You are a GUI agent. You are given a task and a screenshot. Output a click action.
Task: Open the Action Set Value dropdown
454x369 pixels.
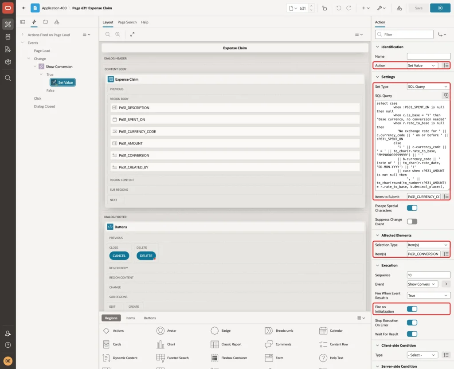pos(423,66)
